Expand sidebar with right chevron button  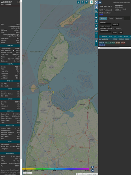coord(96,2)
